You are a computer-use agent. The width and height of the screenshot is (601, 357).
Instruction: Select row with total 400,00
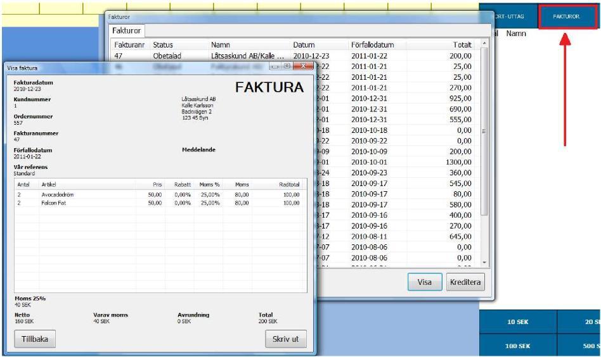pos(396,215)
